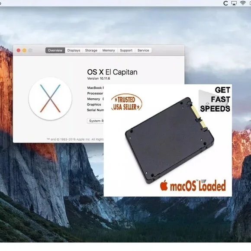Select the Overview tab
The height and width of the screenshot is (251, 251).
[55, 50]
